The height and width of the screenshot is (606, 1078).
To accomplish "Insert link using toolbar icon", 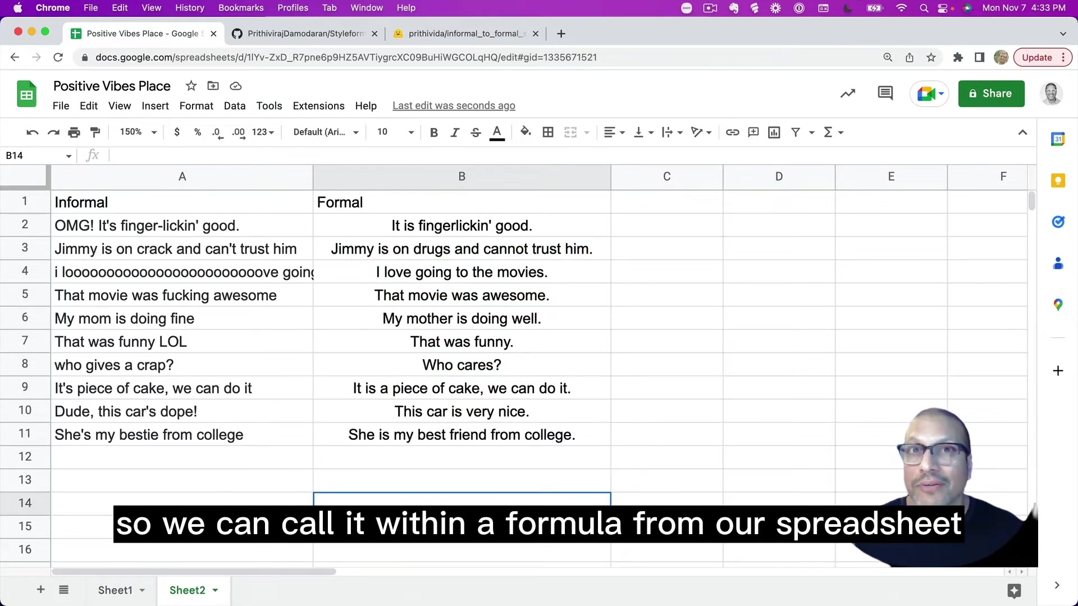I will click(x=732, y=132).
